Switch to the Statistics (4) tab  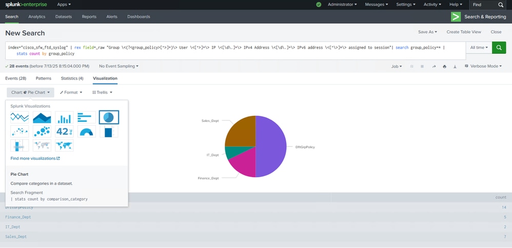(72, 78)
